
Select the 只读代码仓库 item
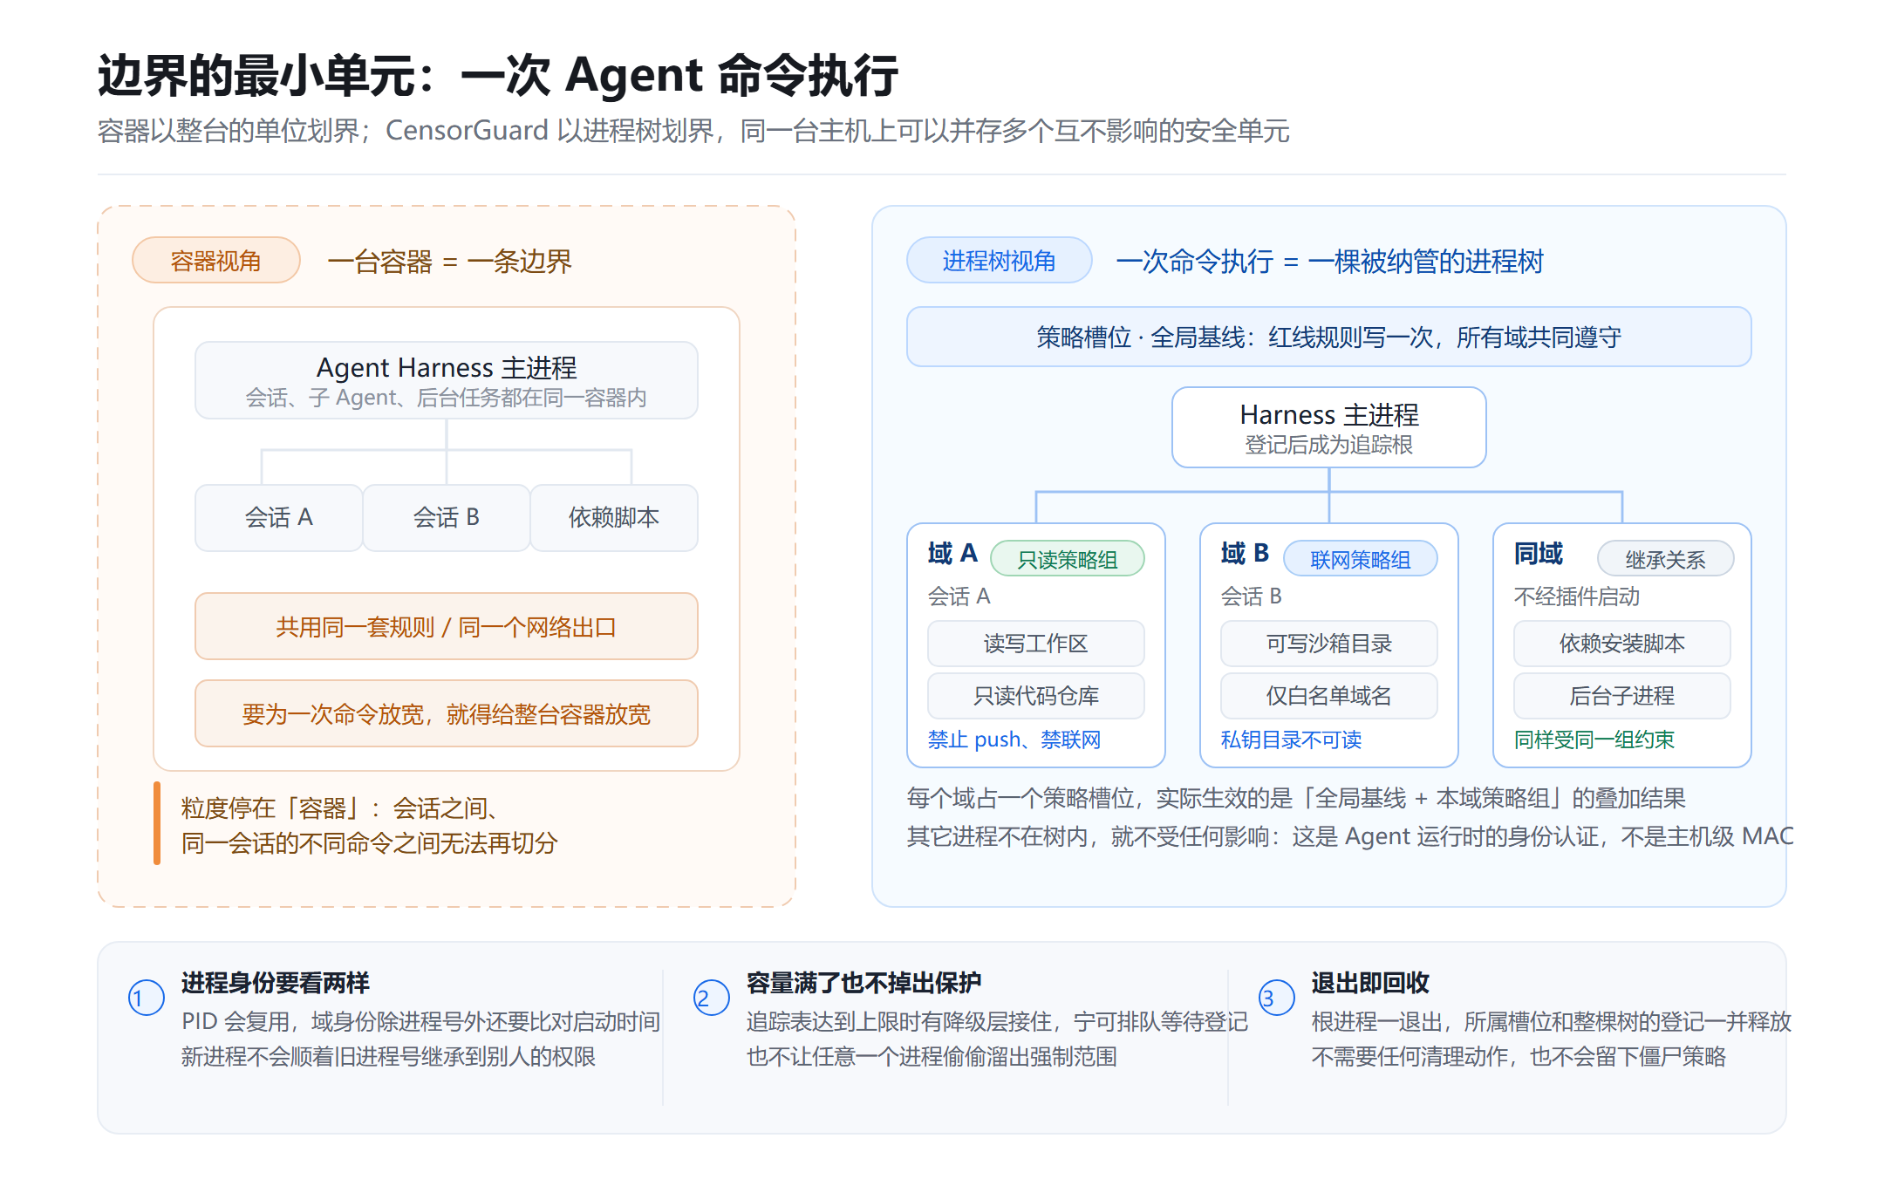pos(1036,696)
